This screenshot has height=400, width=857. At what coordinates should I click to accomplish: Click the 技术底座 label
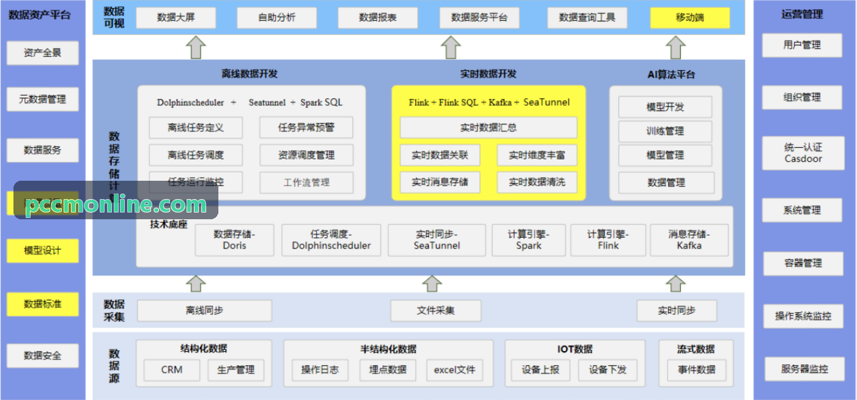[x=168, y=225]
